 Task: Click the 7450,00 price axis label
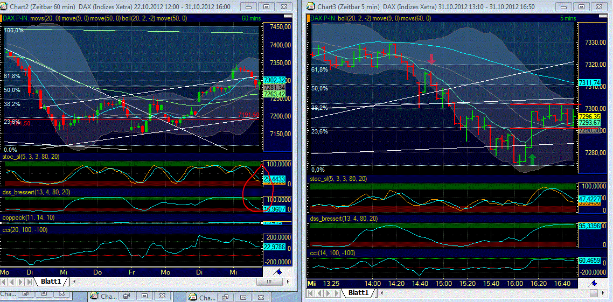pos(280,26)
